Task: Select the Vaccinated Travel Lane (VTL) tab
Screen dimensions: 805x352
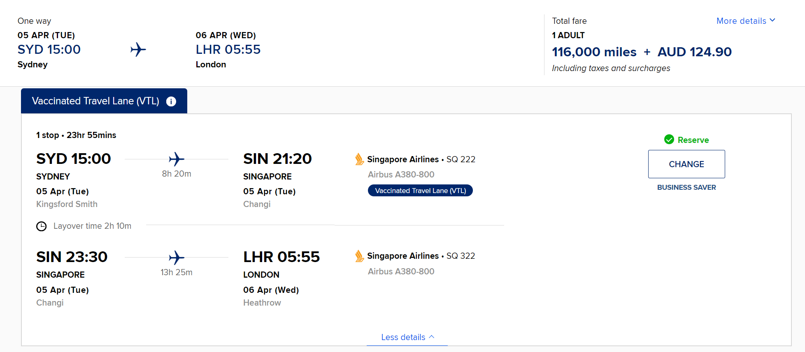Action: click(x=104, y=101)
